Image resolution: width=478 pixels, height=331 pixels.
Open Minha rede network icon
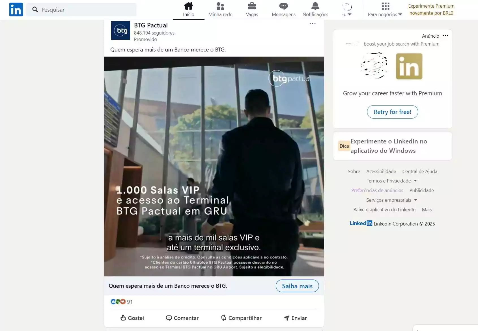[x=220, y=6]
